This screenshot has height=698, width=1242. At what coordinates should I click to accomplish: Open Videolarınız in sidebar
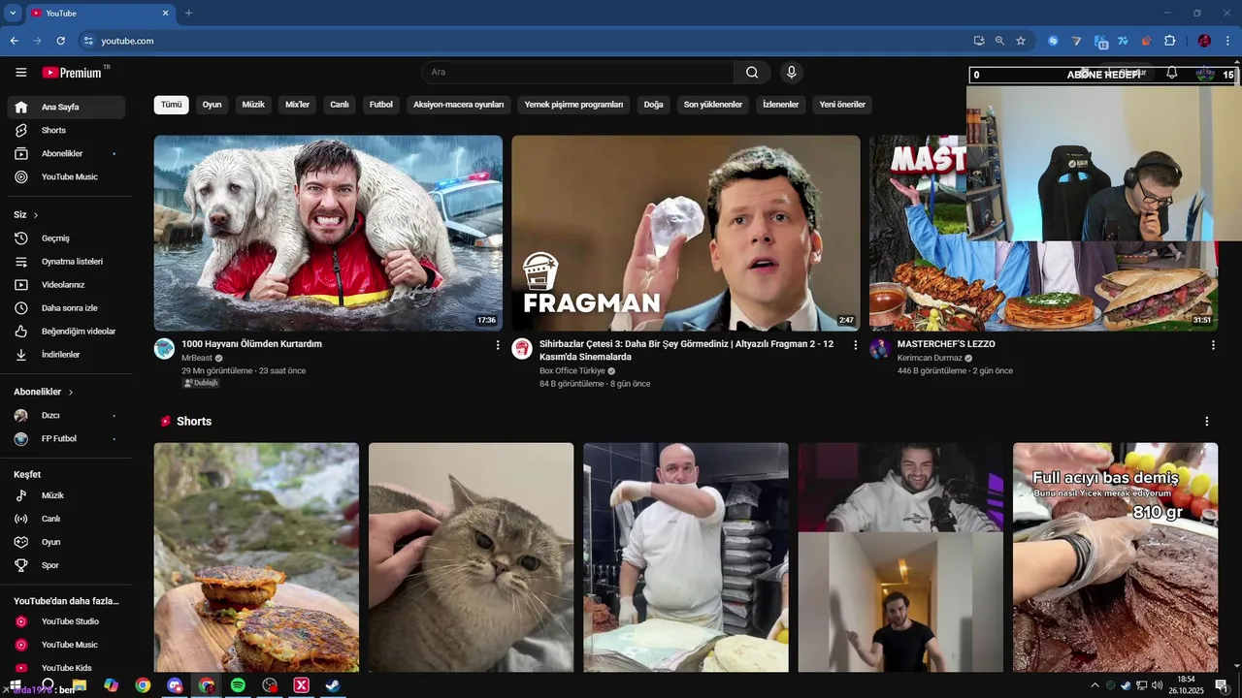coord(66,285)
